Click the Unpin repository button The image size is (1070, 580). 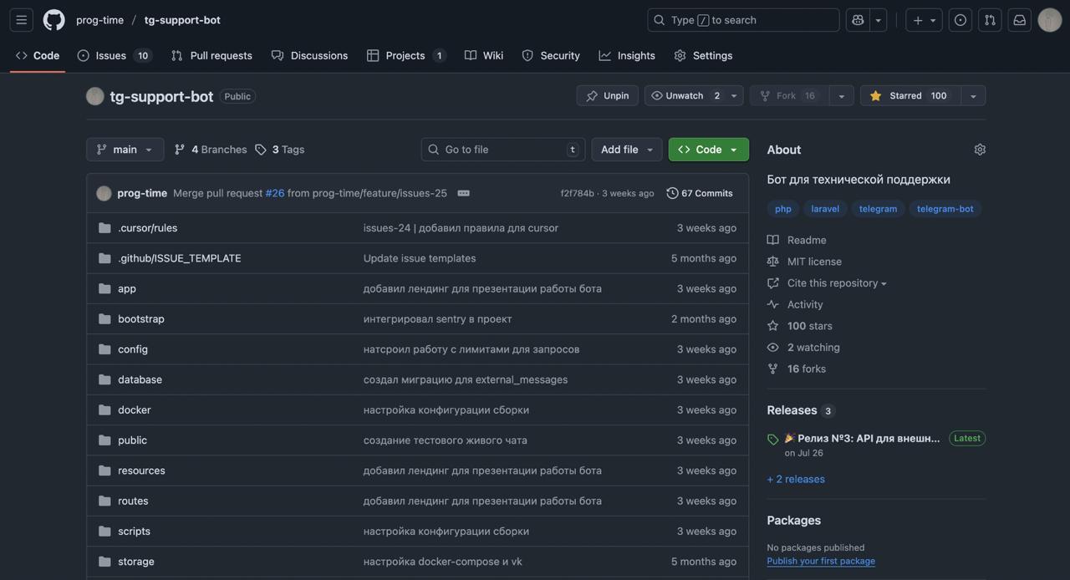[x=607, y=95]
